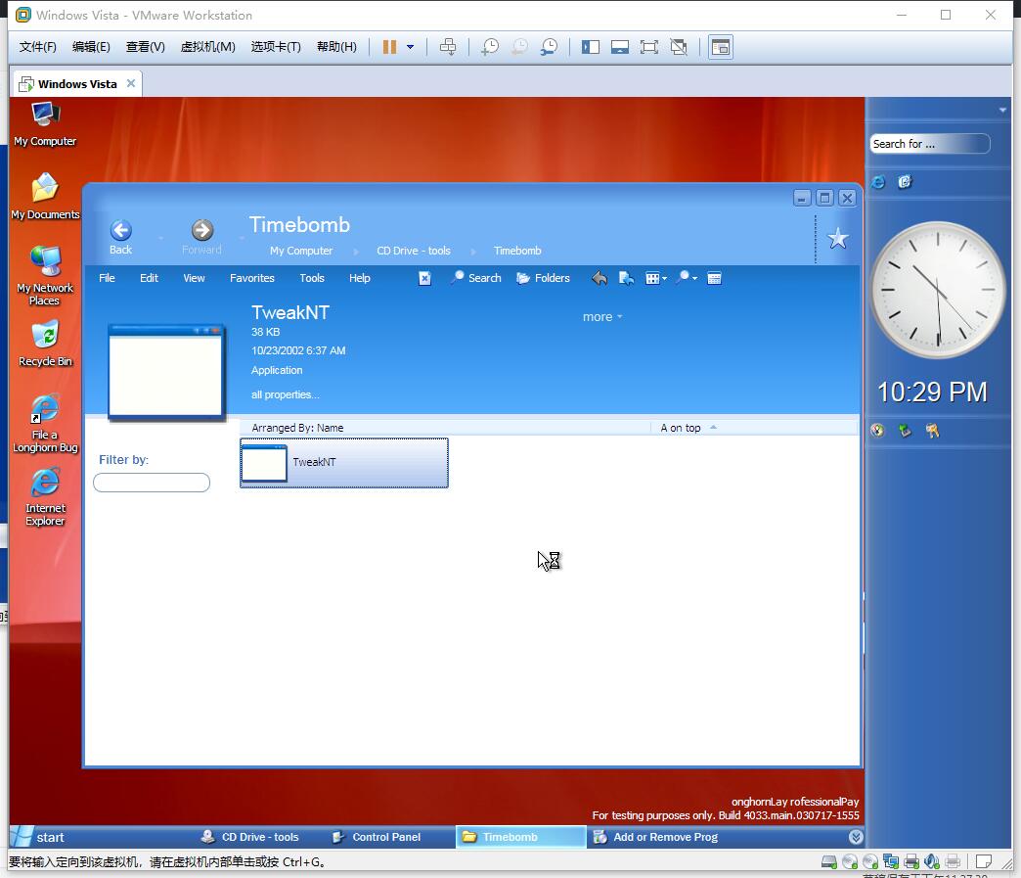Open My Documents desktop icon
The height and width of the screenshot is (878, 1021).
point(45,197)
